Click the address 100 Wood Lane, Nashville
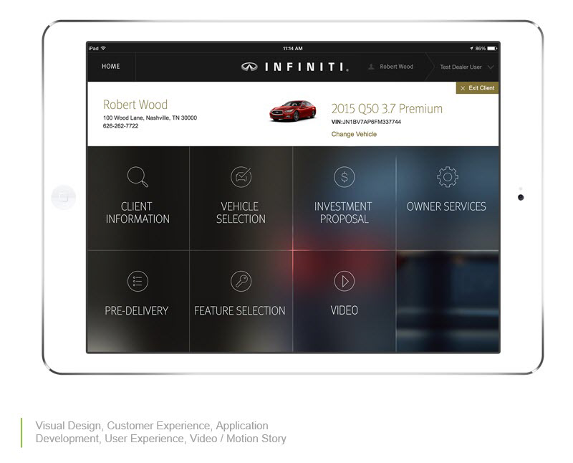The width and height of the screenshot is (573, 463). 150,118
